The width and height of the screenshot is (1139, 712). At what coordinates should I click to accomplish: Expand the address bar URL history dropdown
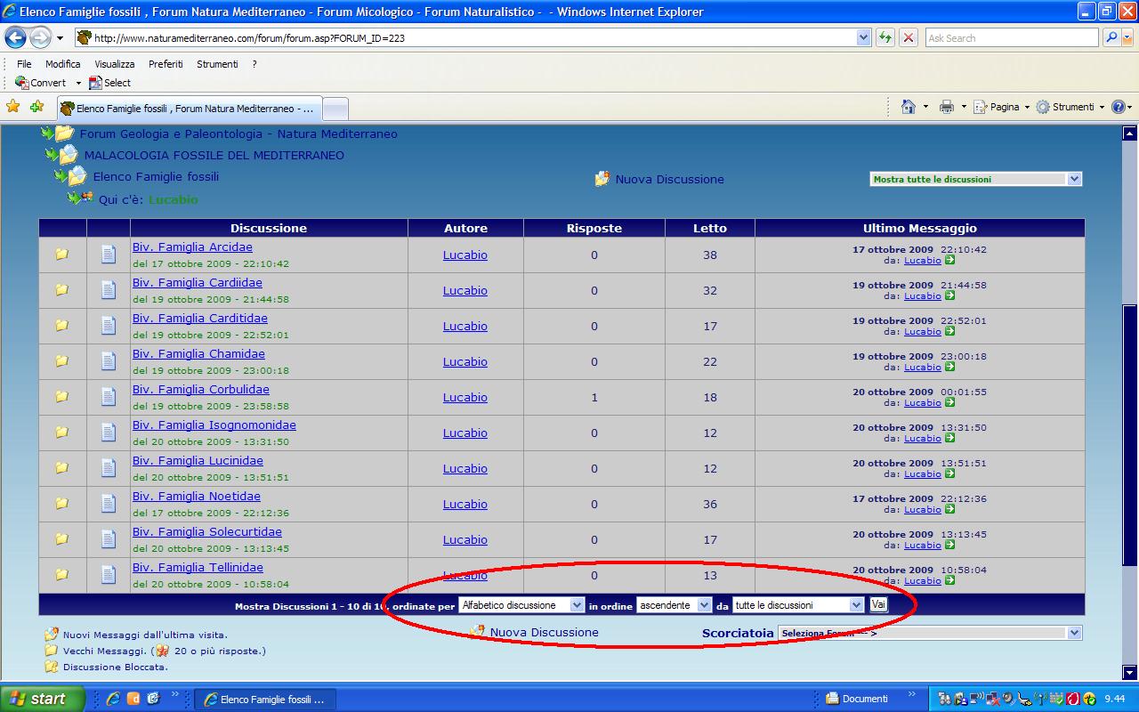[x=863, y=37]
